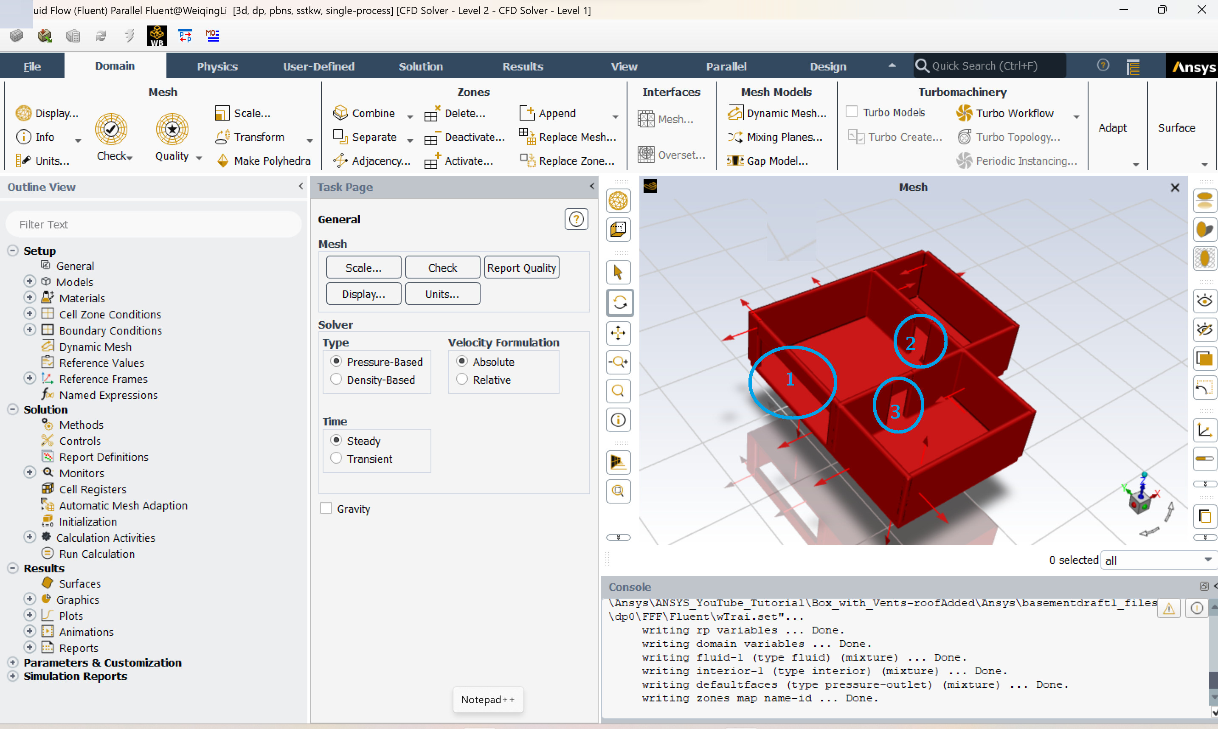1218x729 pixels.
Task: Select the rotate view tool in graphics toolbar
Action: click(x=619, y=303)
